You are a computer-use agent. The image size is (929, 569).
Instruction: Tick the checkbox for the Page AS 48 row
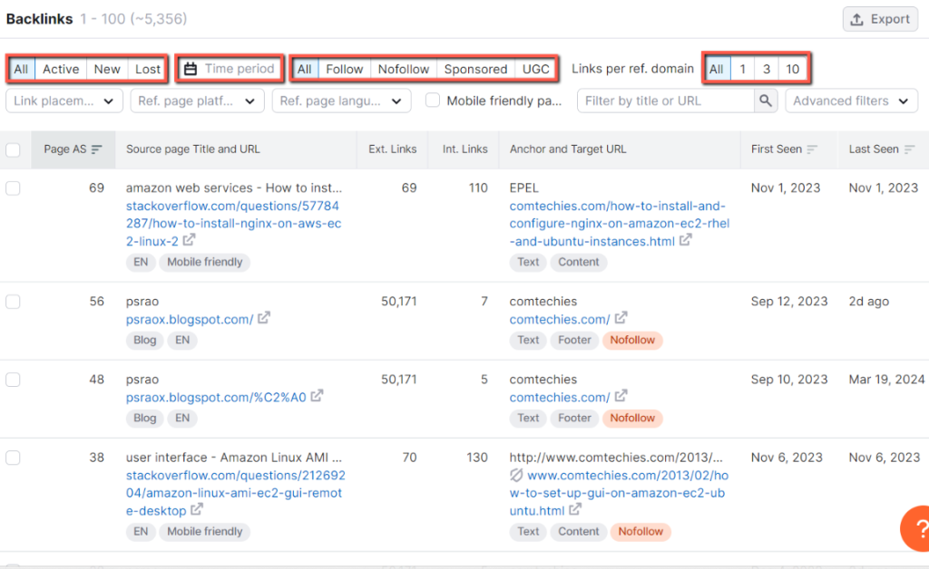[x=13, y=380]
